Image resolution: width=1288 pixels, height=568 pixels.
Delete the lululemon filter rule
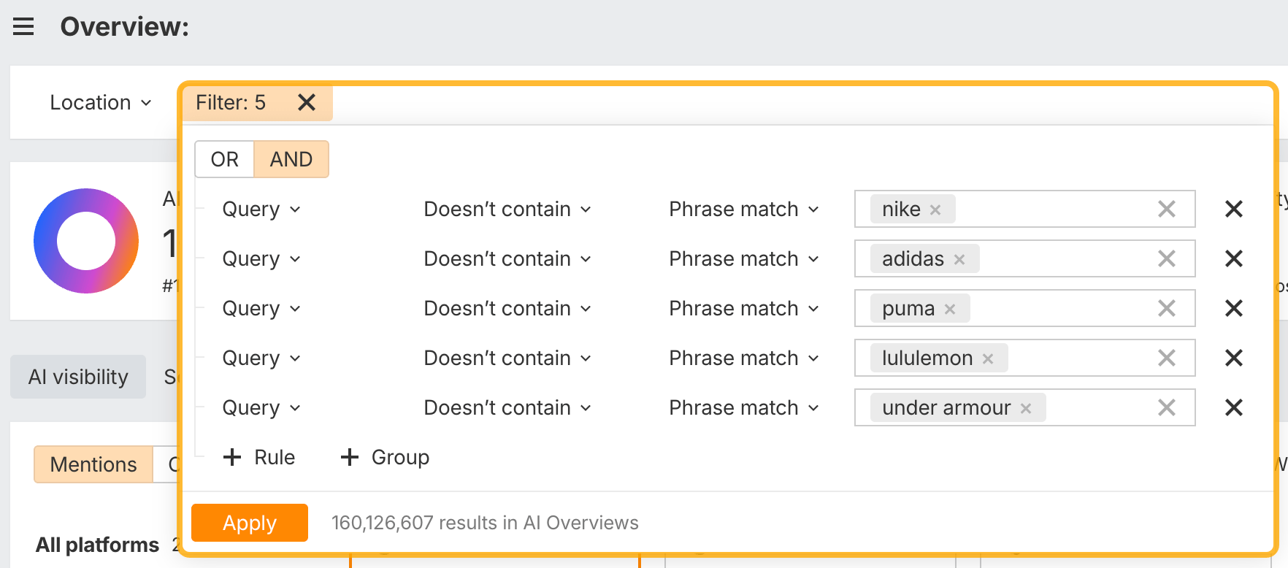[1233, 358]
